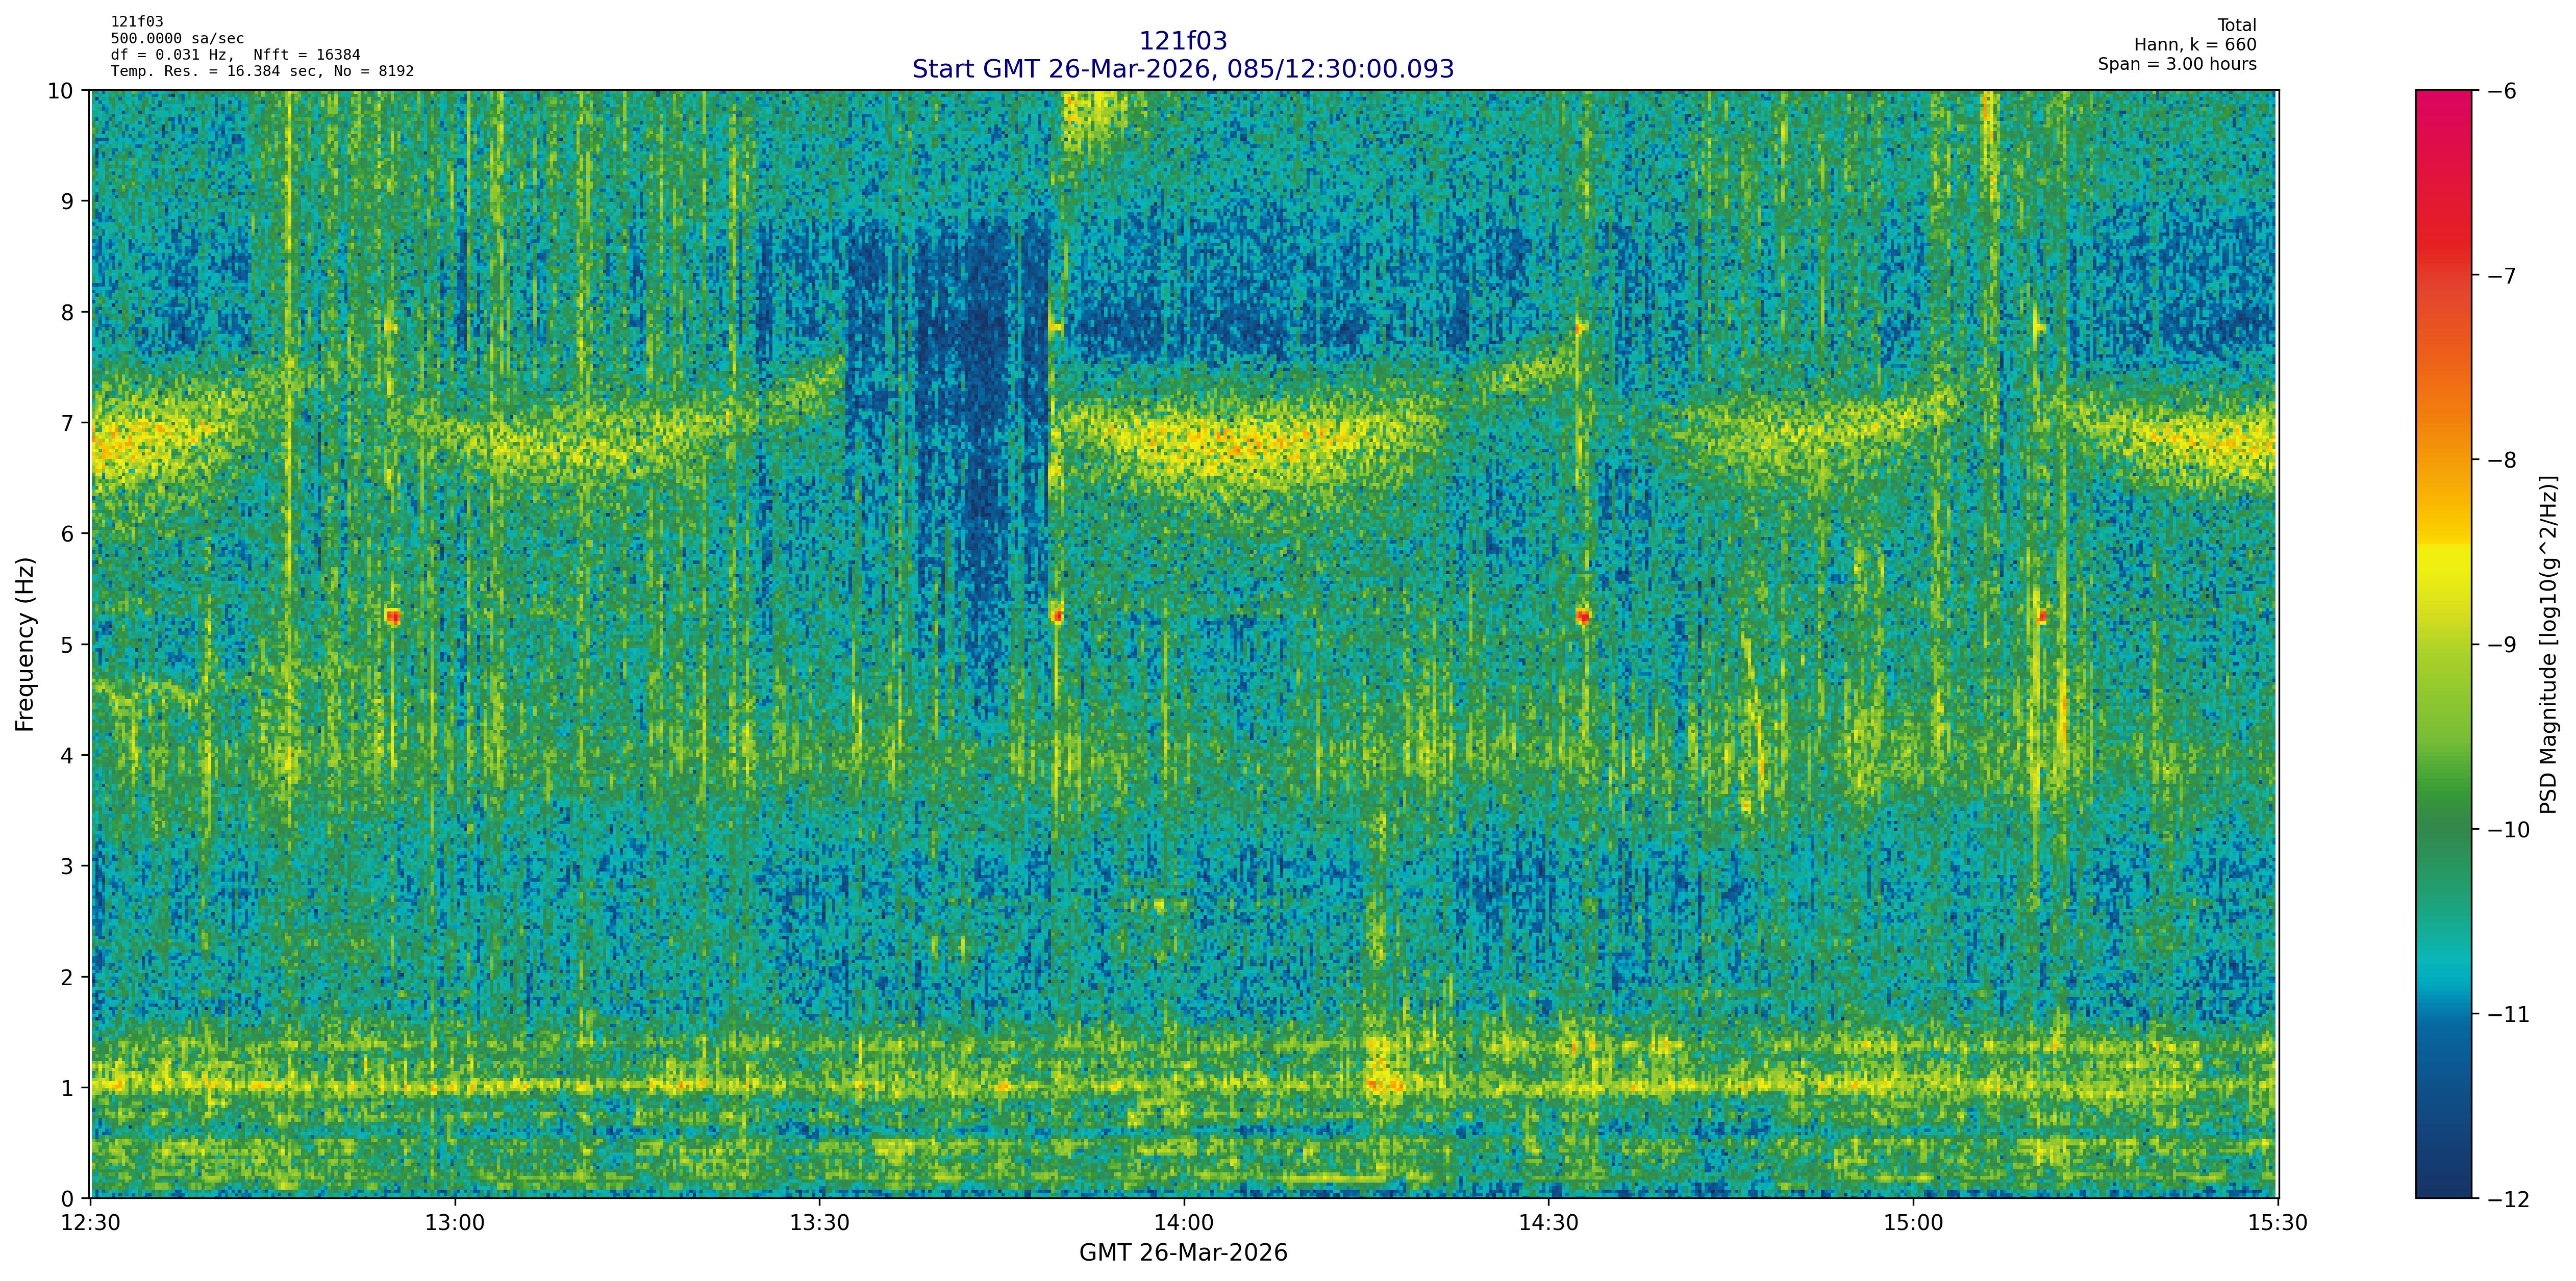
Task: Click the Frequency (Hz) axis label
Action: 25,645
